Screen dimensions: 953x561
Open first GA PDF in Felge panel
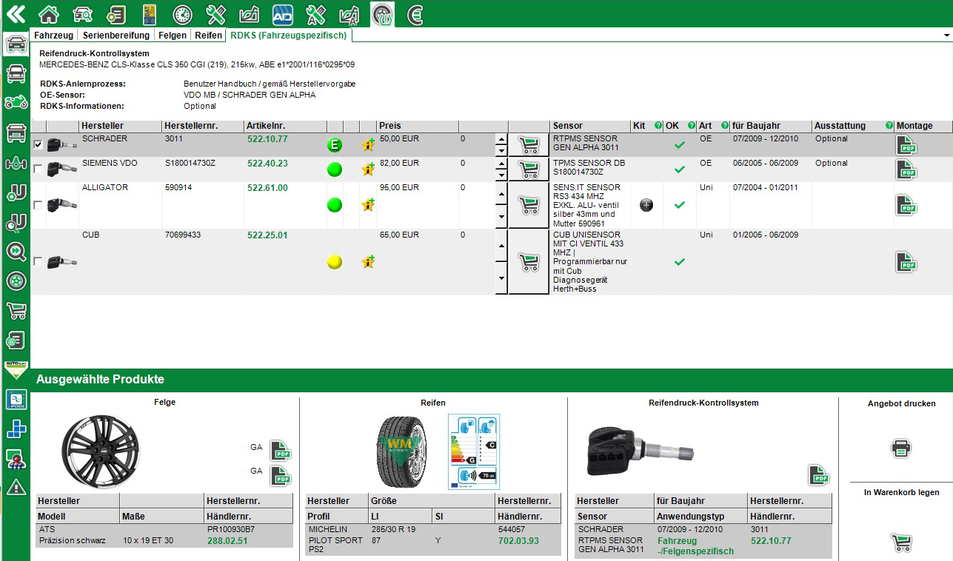281,450
